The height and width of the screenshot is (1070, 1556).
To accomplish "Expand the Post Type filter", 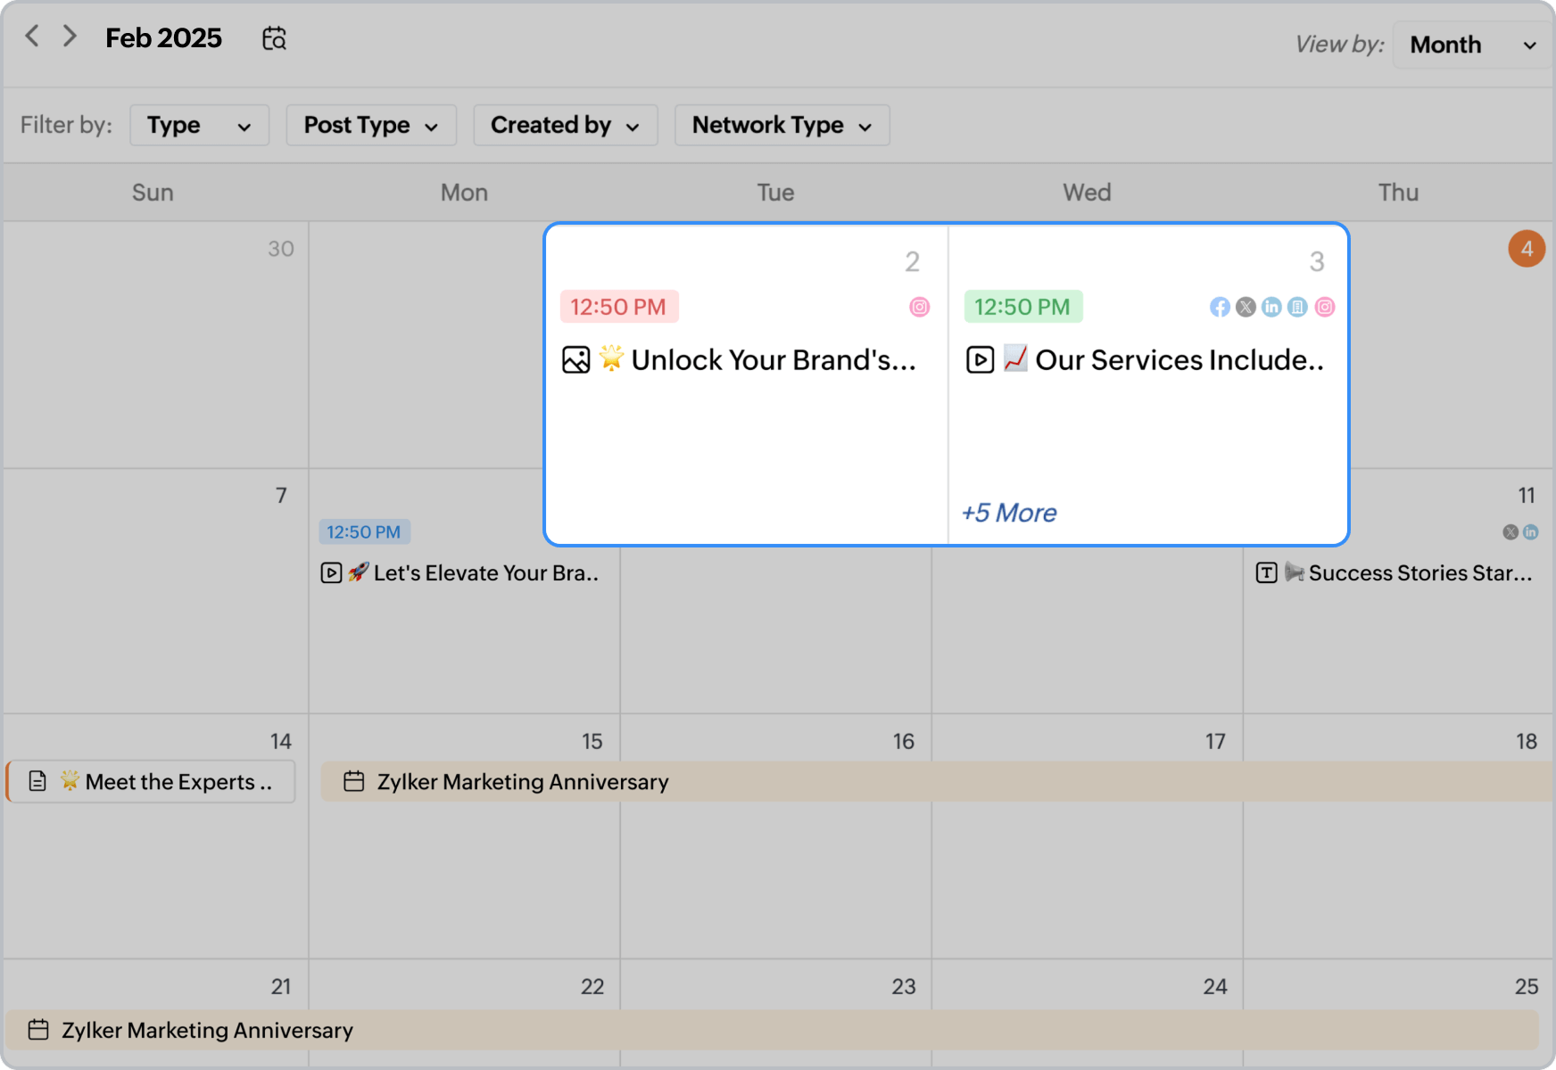I will (x=370, y=125).
